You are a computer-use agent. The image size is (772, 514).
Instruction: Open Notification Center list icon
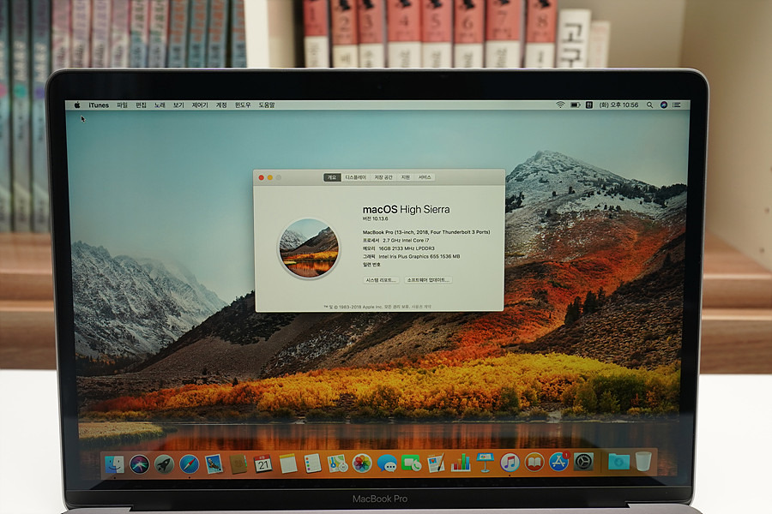pyautogui.click(x=677, y=105)
